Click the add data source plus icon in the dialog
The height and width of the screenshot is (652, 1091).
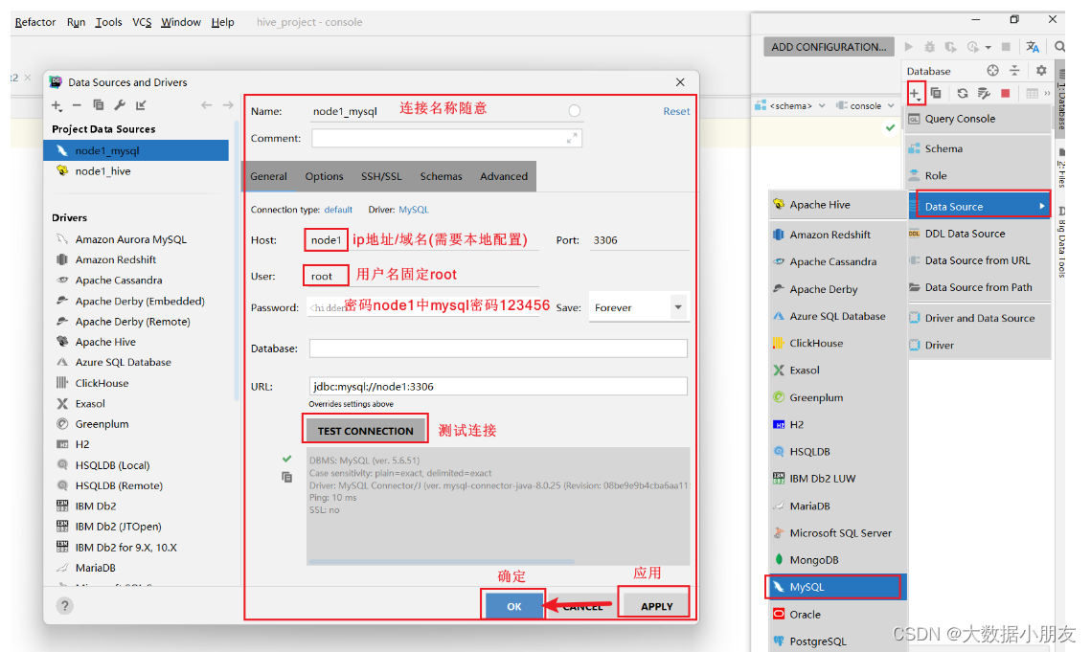pos(57,105)
